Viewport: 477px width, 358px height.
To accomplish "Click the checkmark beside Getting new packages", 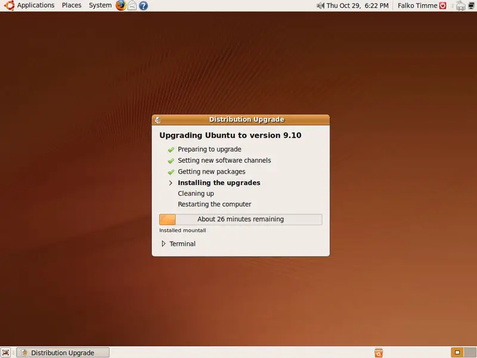I will [x=171, y=172].
